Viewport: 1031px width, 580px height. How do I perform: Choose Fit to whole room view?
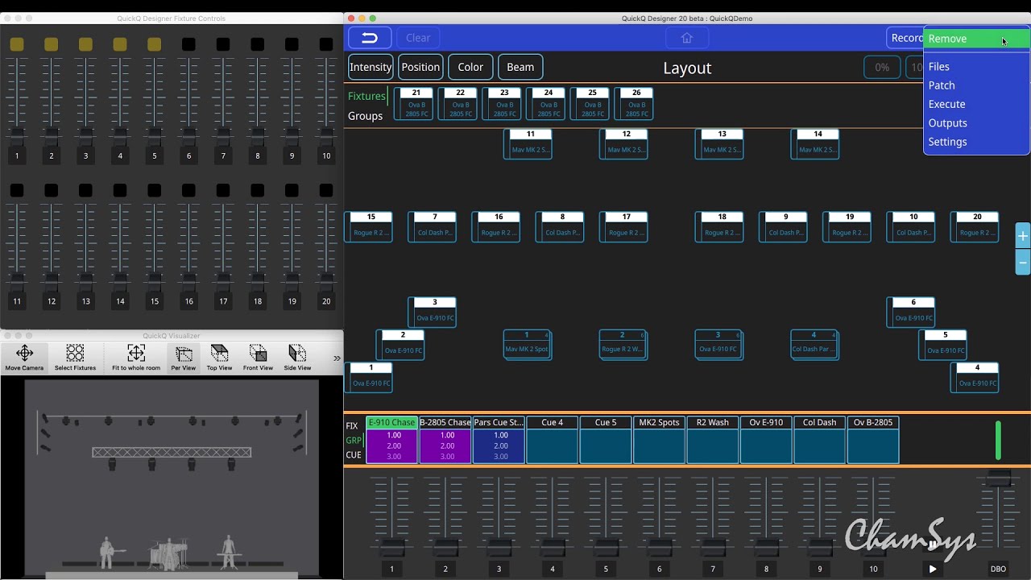[x=136, y=358]
